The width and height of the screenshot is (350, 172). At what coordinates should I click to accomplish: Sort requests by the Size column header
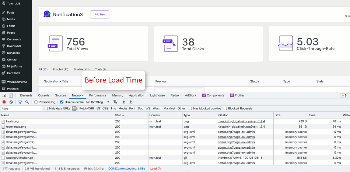click(290, 115)
